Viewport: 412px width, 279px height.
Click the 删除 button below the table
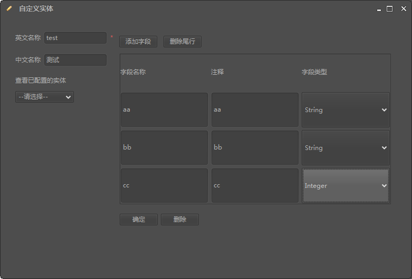tap(180, 219)
